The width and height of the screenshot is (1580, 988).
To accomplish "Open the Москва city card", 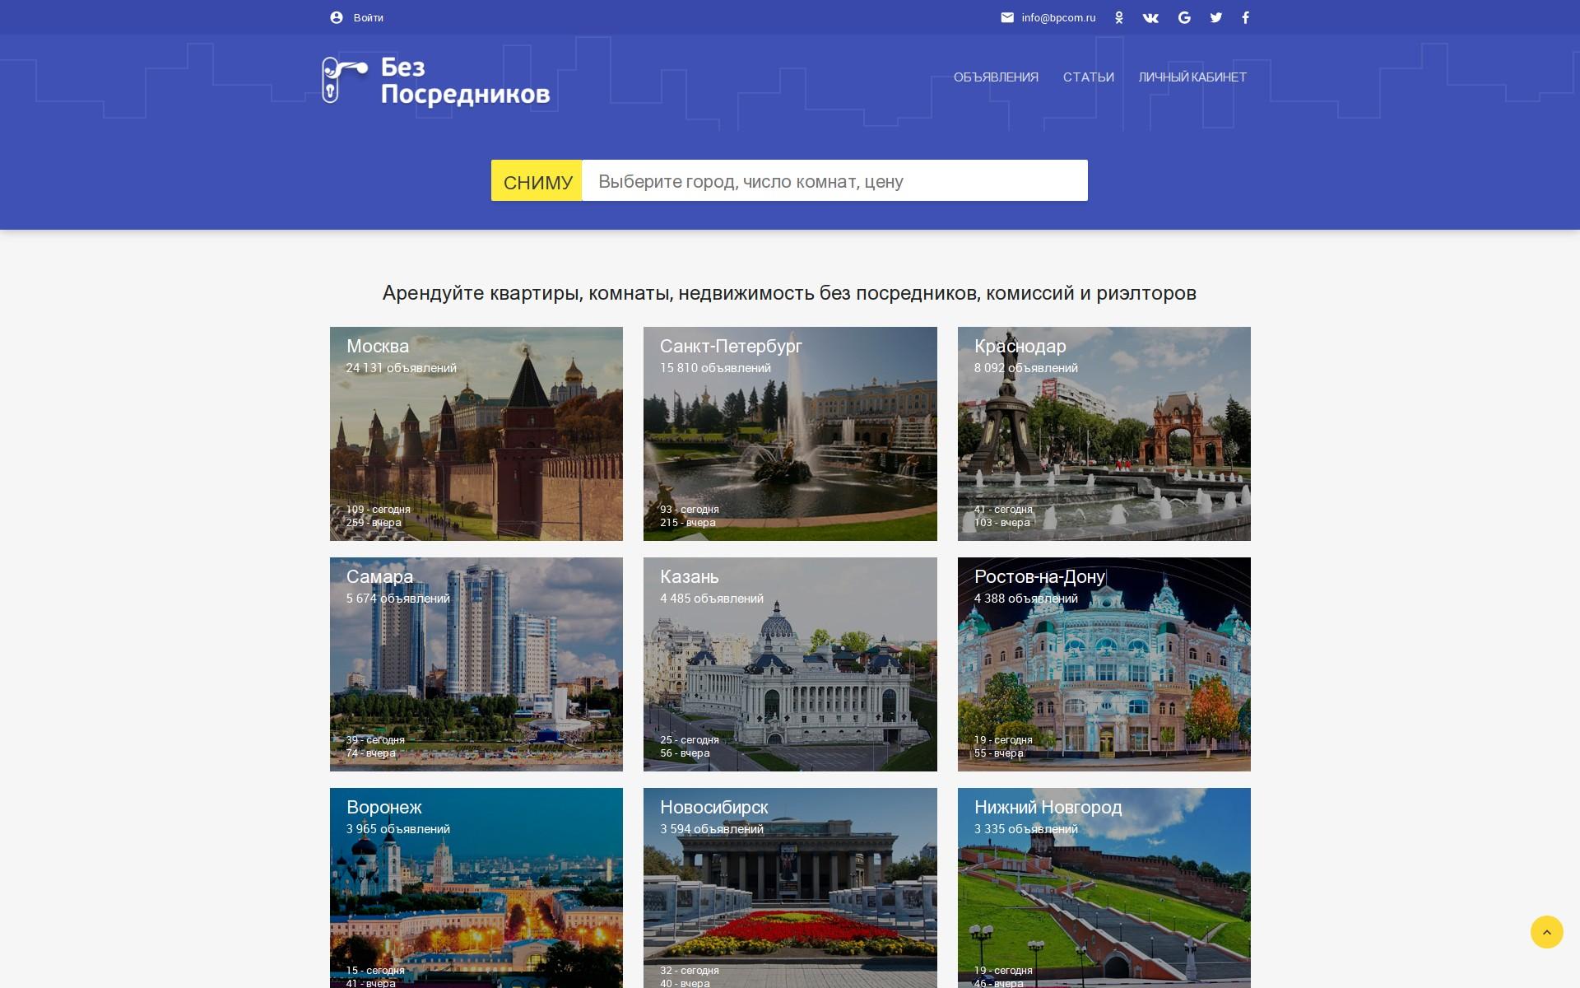I will point(476,434).
